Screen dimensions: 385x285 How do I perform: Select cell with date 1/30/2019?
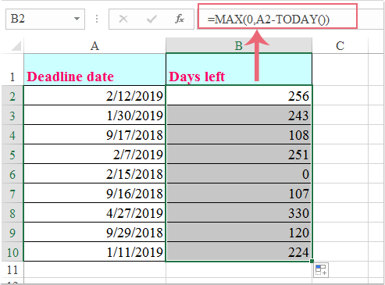94,115
